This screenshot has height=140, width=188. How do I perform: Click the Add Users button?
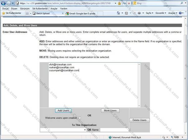63,111
